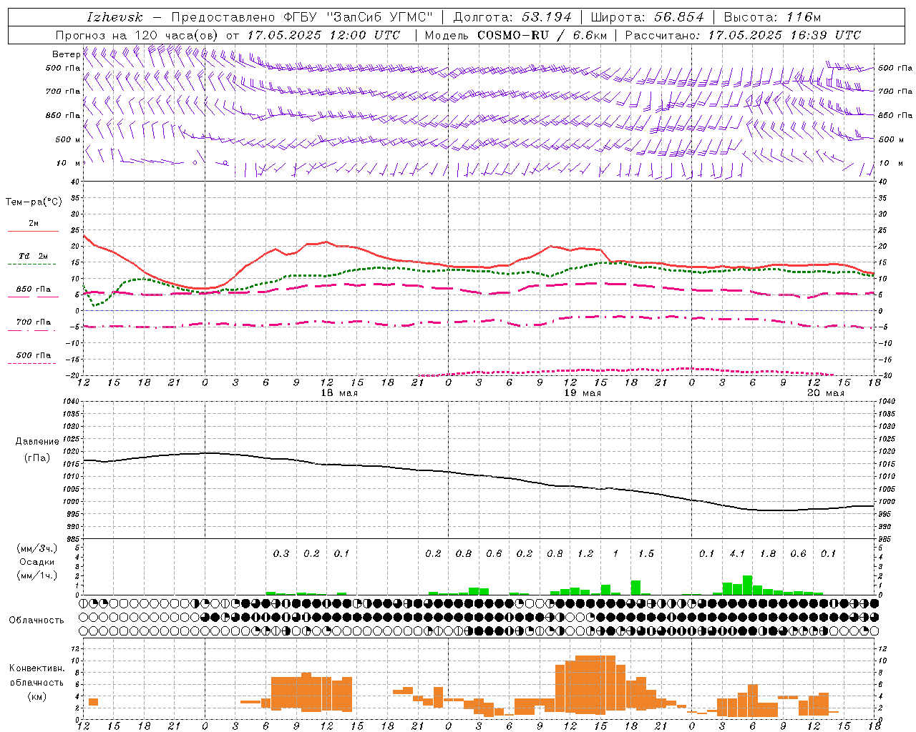Viewport: 916px width, 732px height.
Task: Click the "(мм/1ч.)" units label
Action: 36,575
